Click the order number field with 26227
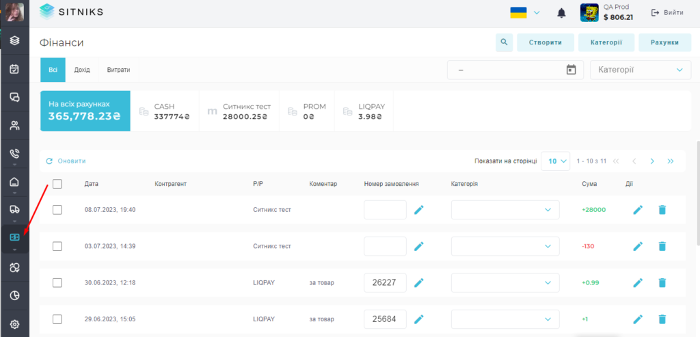 click(x=386, y=282)
